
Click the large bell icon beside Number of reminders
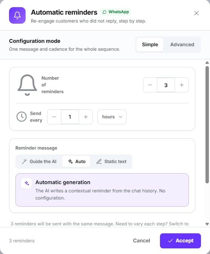27,85
